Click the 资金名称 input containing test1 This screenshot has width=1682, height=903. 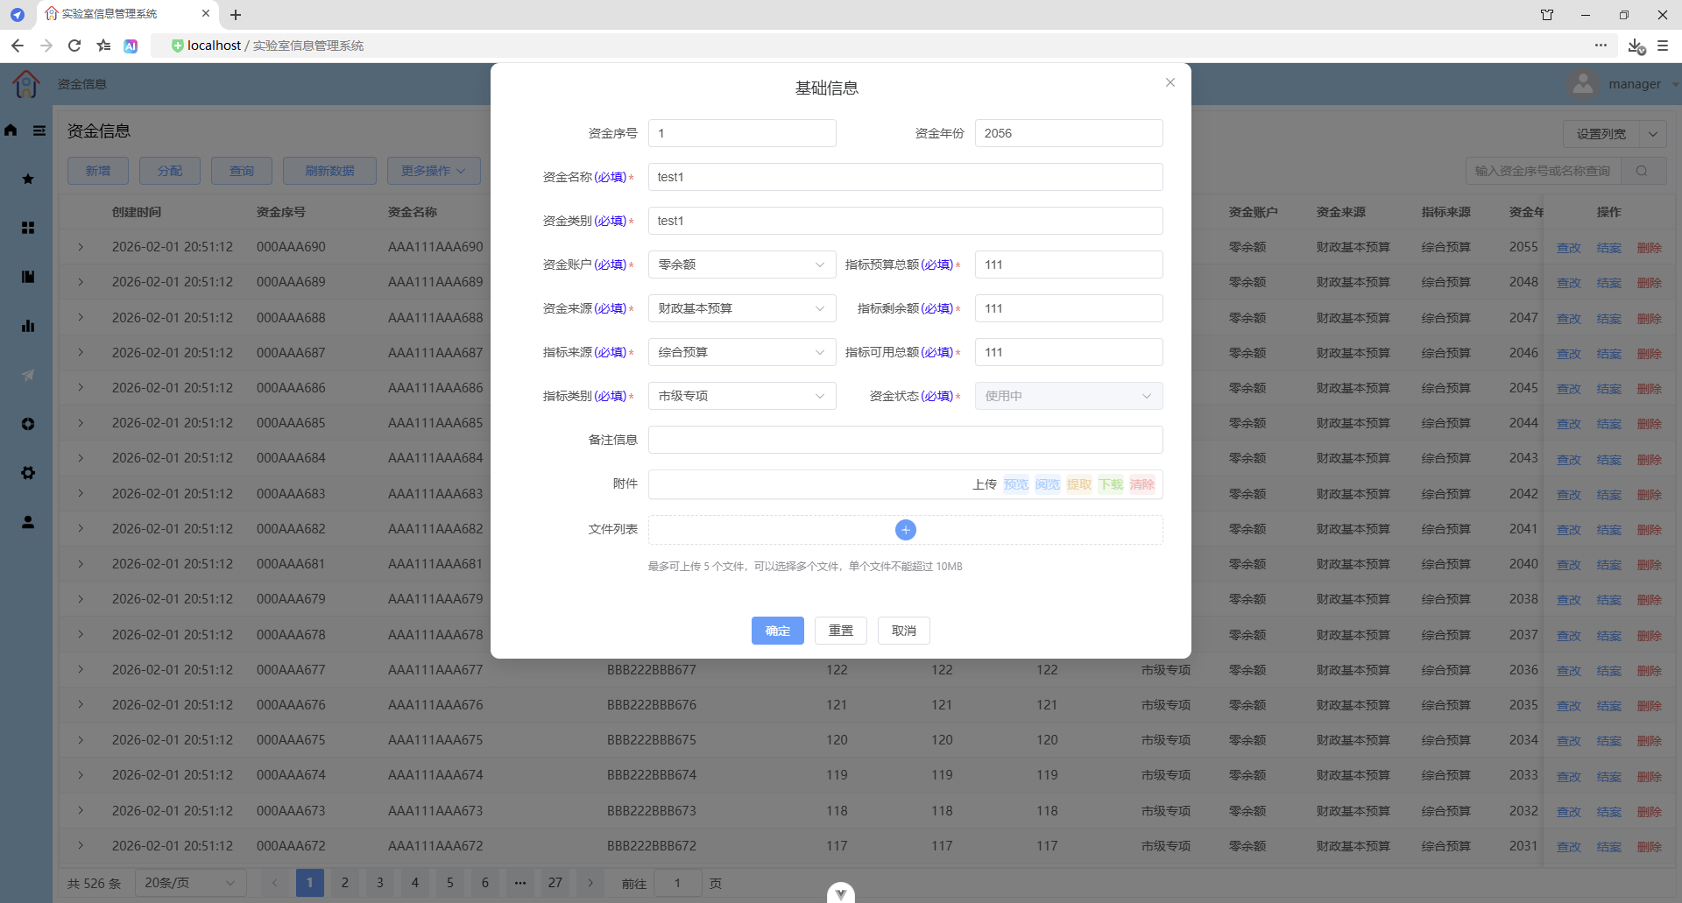(x=906, y=177)
